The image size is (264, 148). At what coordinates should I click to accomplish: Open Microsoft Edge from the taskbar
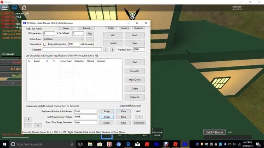coord(128,144)
